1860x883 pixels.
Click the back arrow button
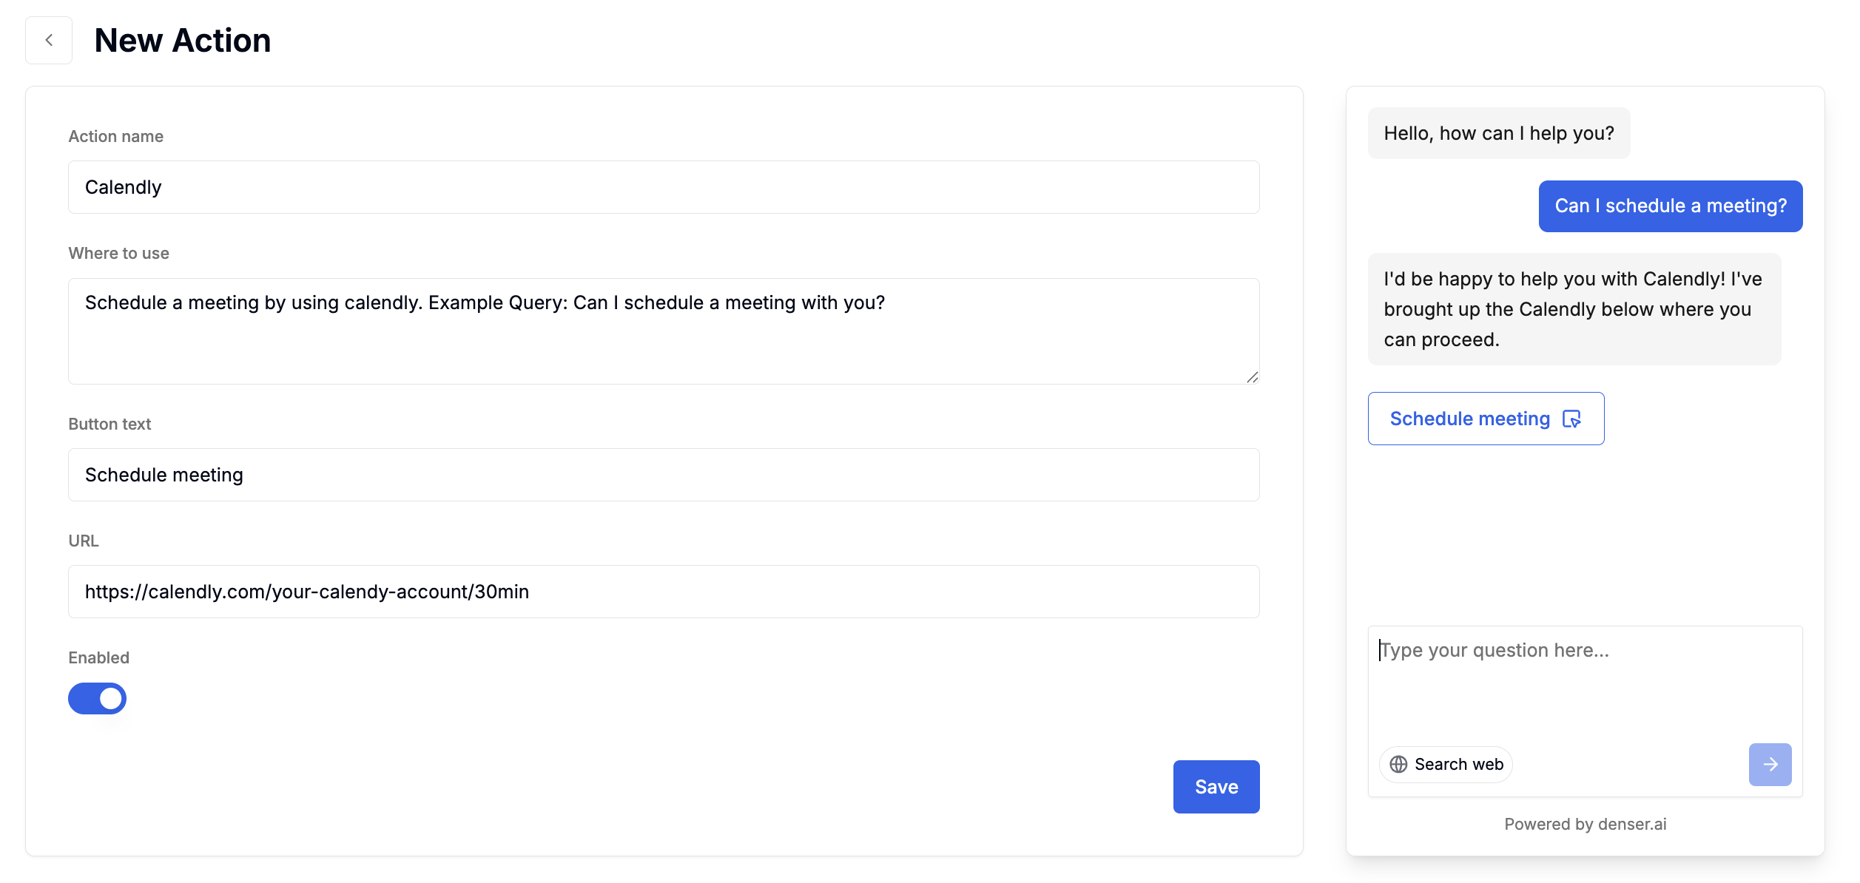click(x=49, y=40)
